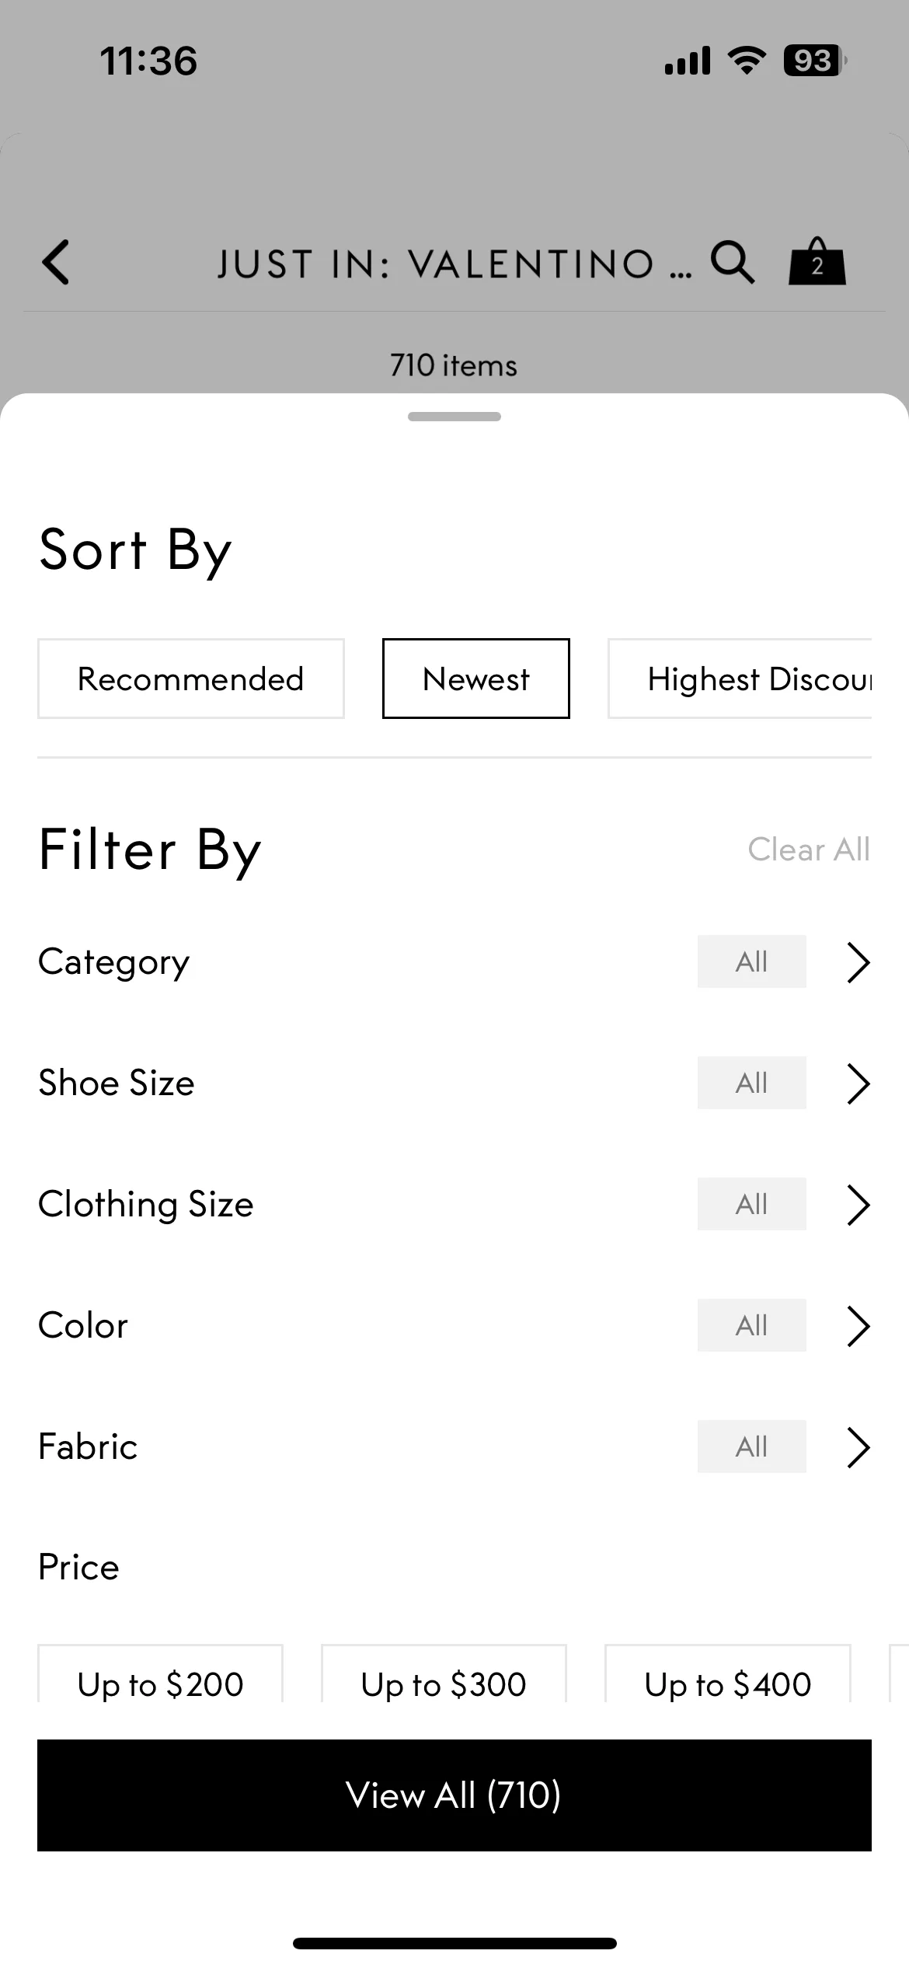The height and width of the screenshot is (1968, 909).
Task: Expand the Color filter chevron
Action: 858,1326
